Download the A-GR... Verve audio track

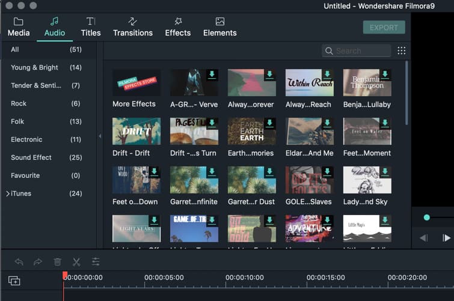point(212,75)
